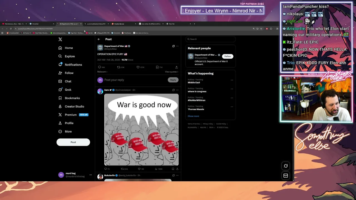Click Grok icon on Department of War post
This screenshot has height=200, width=356.
pos(173,46)
